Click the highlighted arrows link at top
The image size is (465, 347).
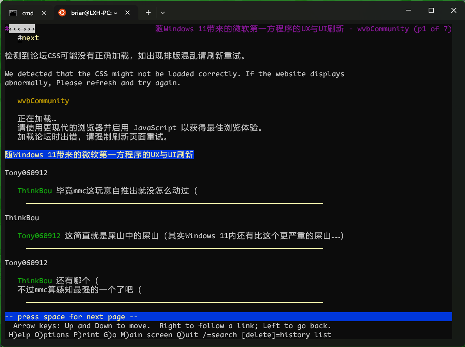coord(22,29)
